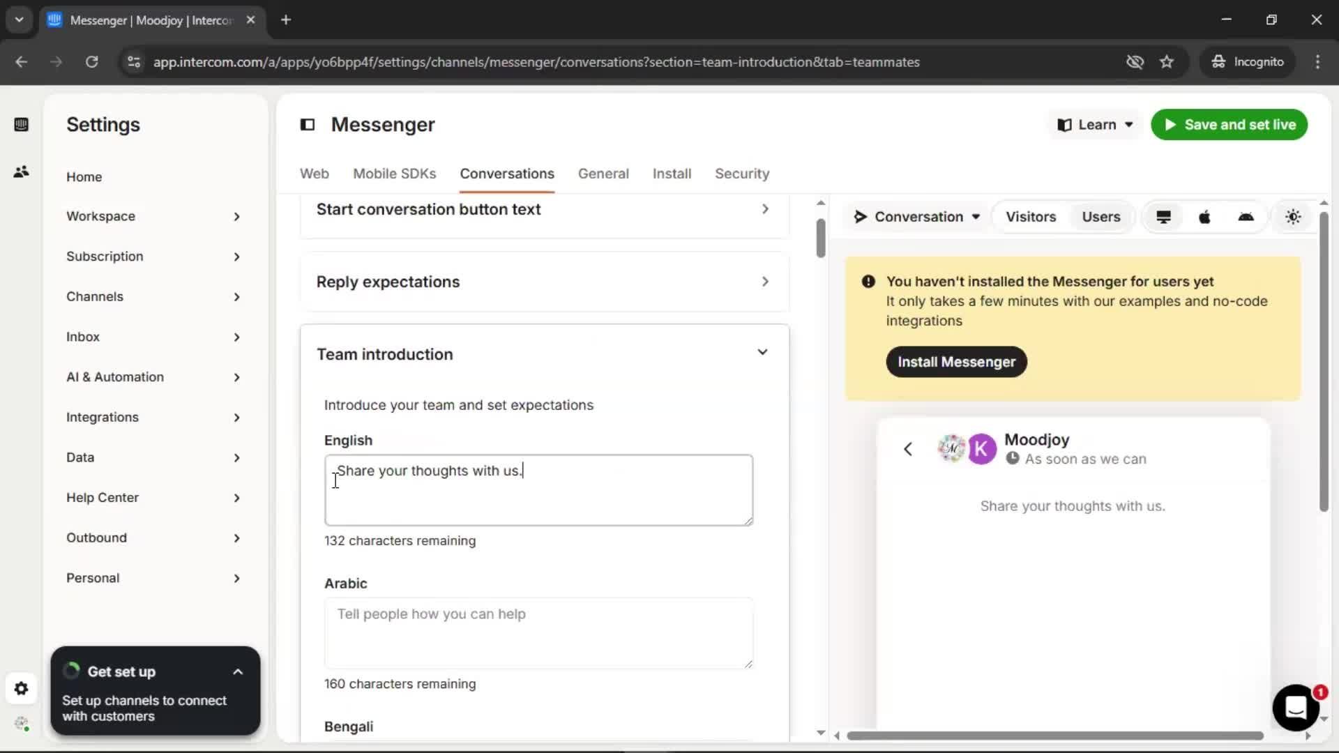Select the desktop web preview icon

click(x=1163, y=217)
